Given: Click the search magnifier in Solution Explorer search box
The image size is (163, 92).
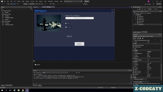Looking at the screenshot, I should click(160, 11).
